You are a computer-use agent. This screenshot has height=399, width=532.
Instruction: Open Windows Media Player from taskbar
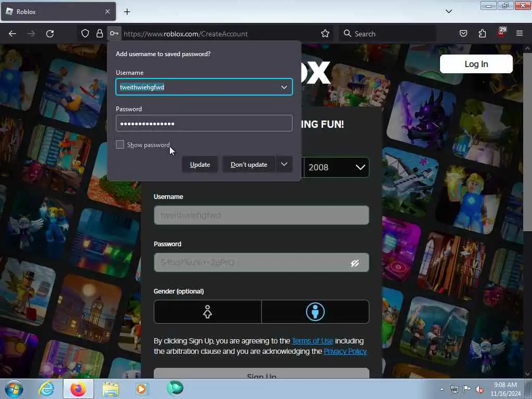tap(142, 389)
